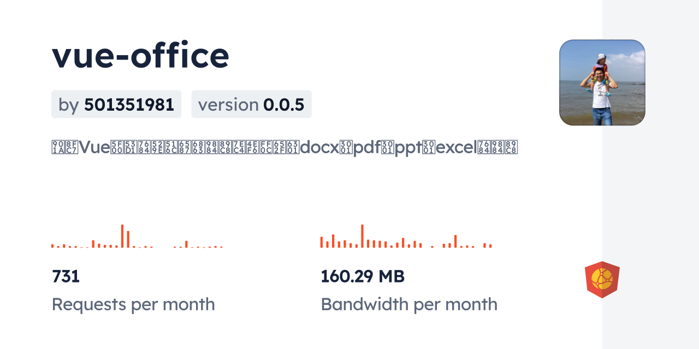Select the 160.29 MB bandwidth value
Image resolution: width=699 pixels, height=349 pixels.
click(363, 276)
